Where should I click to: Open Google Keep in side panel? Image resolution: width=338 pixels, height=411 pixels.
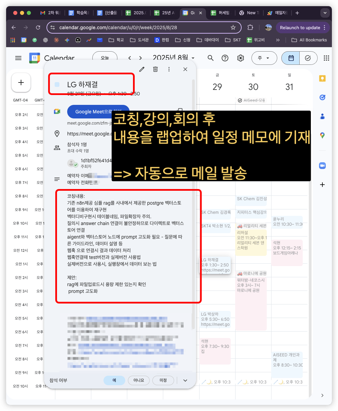pos(322,78)
